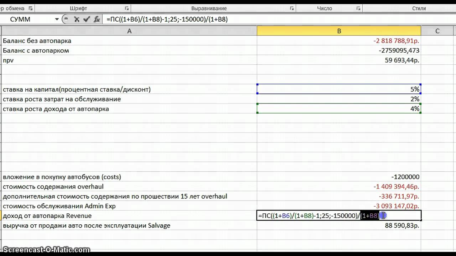This screenshot has width=456, height=256.
Task: Select cell 'стоимость содержания overhaul'
Action: (x=129, y=186)
